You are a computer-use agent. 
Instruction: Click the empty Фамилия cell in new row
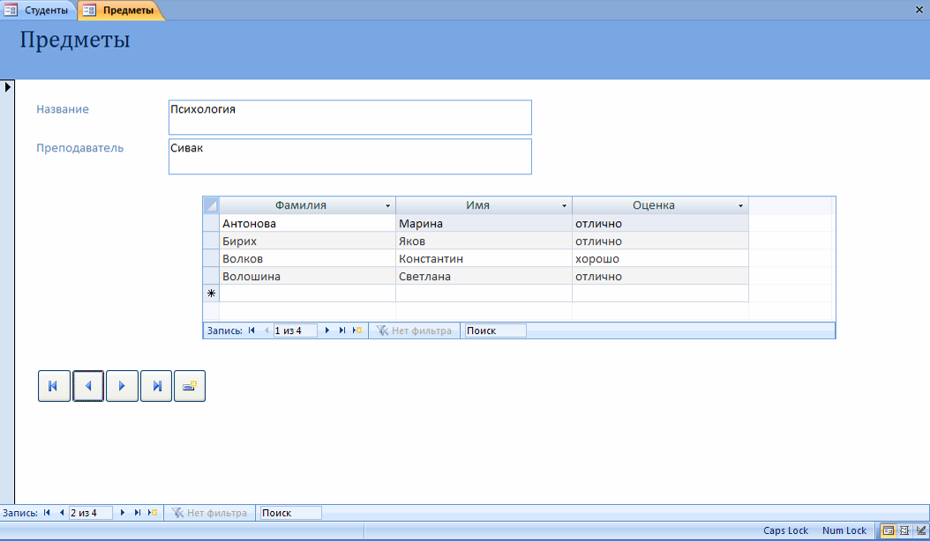point(307,293)
